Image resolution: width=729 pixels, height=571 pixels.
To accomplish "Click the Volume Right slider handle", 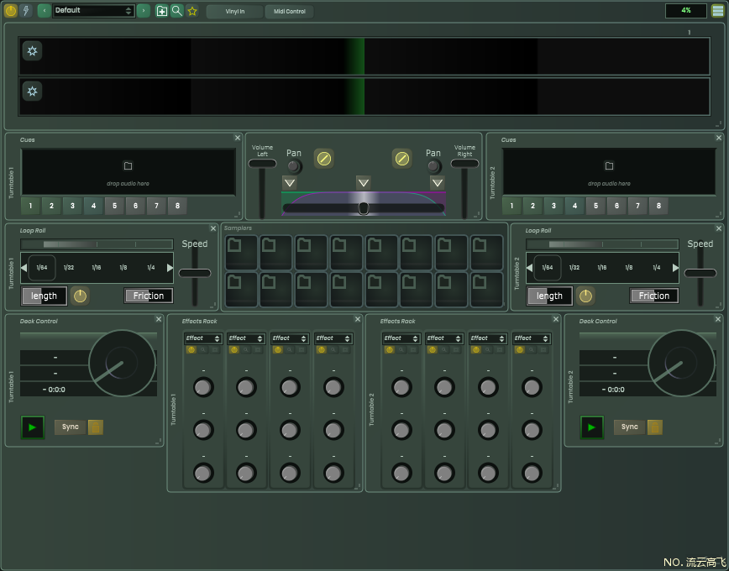I will (464, 164).
